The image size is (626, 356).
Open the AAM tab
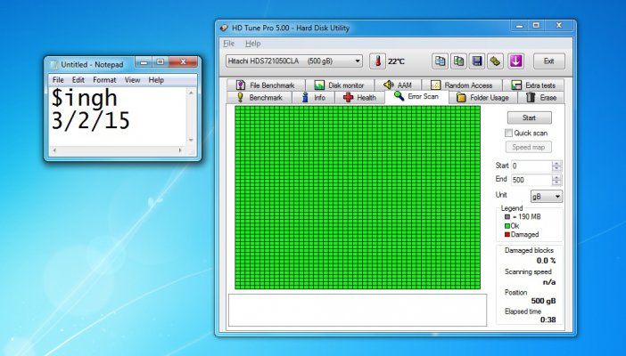click(x=398, y=85)
